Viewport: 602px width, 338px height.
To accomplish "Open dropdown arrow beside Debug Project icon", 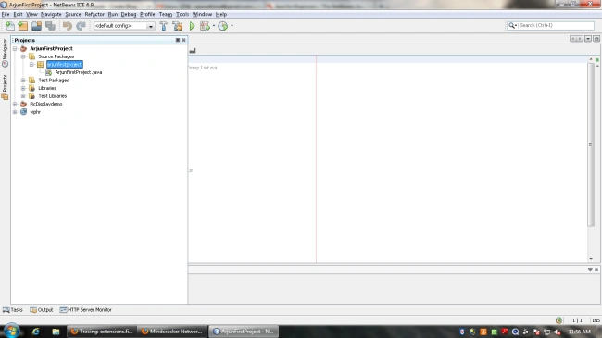I will (214, 26).
